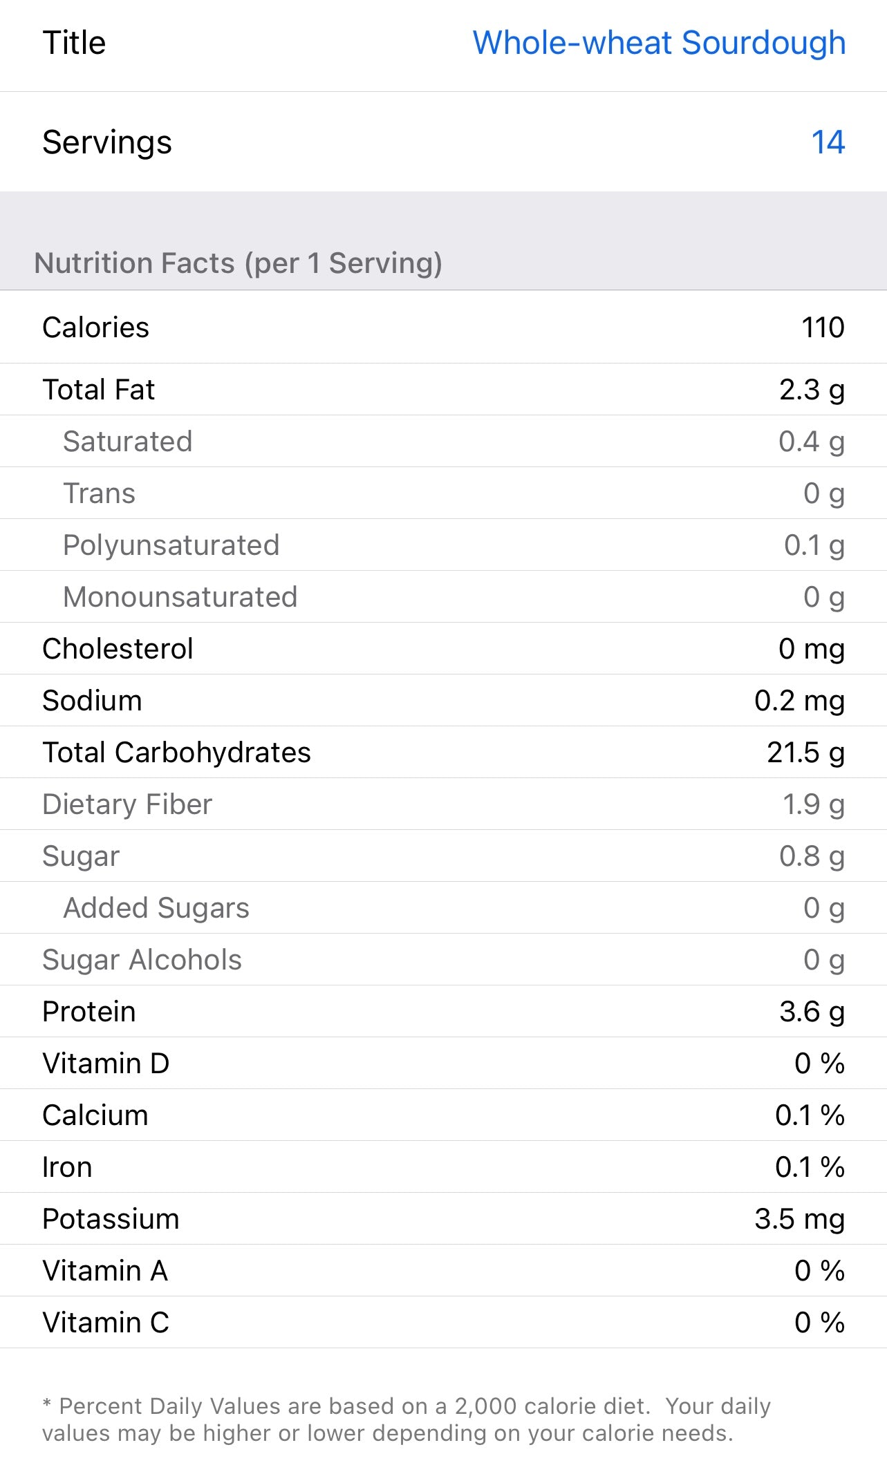Tap the Added Sugars row
887x1483 pixels.
[442, 908]
